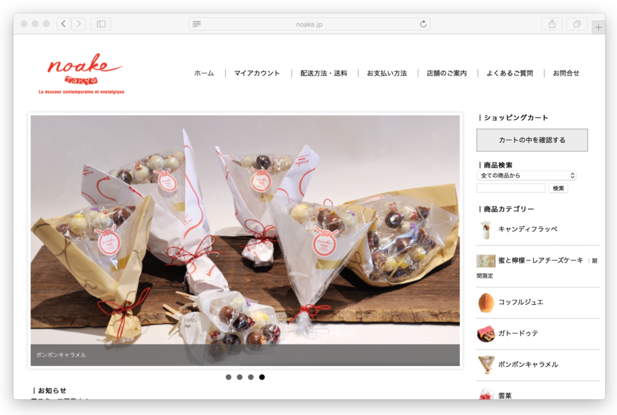The image size is (617, 415).
Task: Click the noake TOKYO logo
Action: (x=82, y=73)
